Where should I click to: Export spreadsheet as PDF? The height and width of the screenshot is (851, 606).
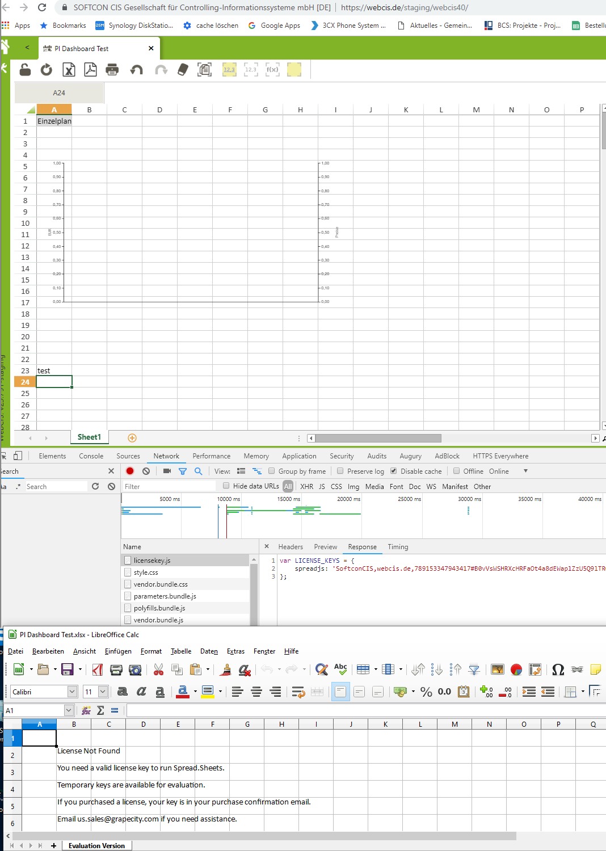[90, 70]
